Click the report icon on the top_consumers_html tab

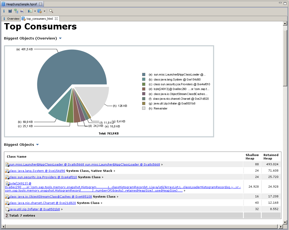23,19
